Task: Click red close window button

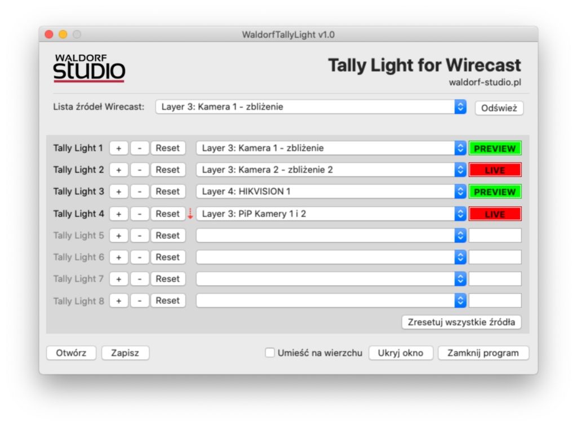Action: [49, 34]
